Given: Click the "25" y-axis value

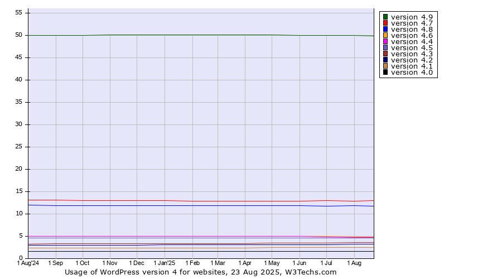Looking at the screenshot, I should coord(18,147).
